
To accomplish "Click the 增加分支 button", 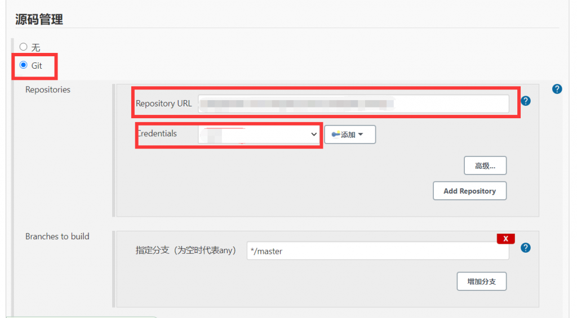I will click(481, 281).
